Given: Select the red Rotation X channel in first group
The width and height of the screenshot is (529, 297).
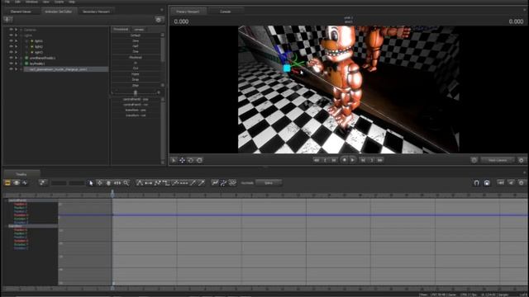Looking at the screenshot, I should pyautogui.click(x=21, y=214).
